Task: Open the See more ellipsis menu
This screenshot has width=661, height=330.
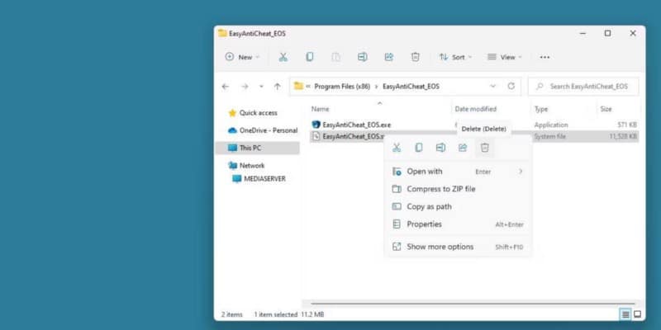Action: click(x=544, y=57)
